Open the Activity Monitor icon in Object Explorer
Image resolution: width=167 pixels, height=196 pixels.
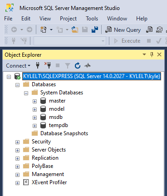point(88,66)
